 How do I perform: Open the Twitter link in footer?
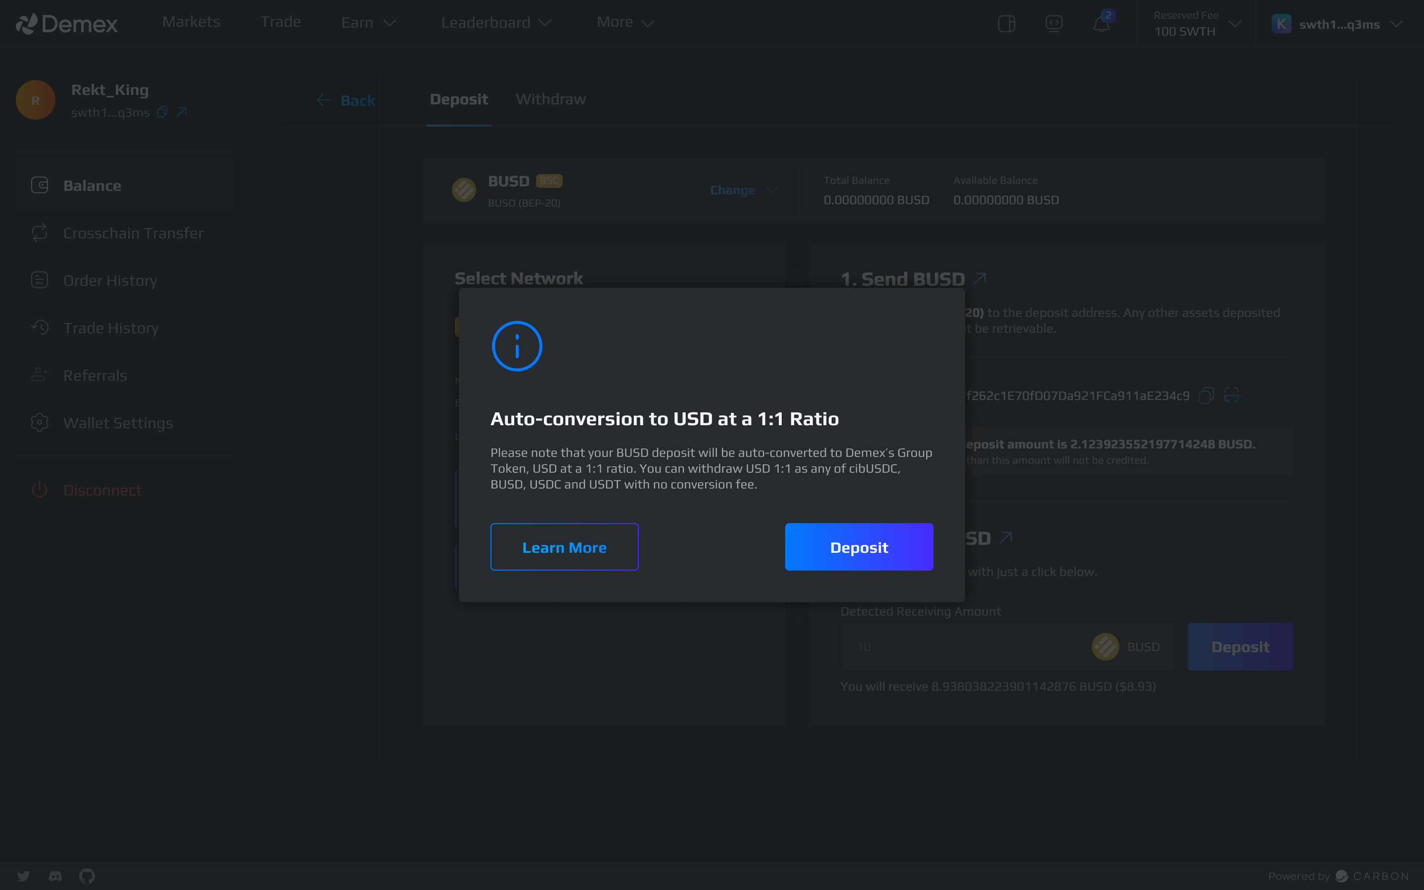tap(24, 876)
